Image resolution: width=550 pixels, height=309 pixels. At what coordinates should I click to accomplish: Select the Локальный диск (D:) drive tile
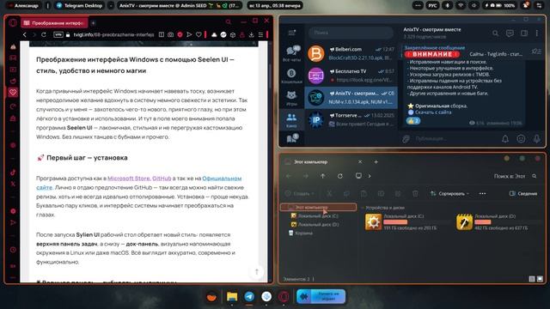(492, 222)
